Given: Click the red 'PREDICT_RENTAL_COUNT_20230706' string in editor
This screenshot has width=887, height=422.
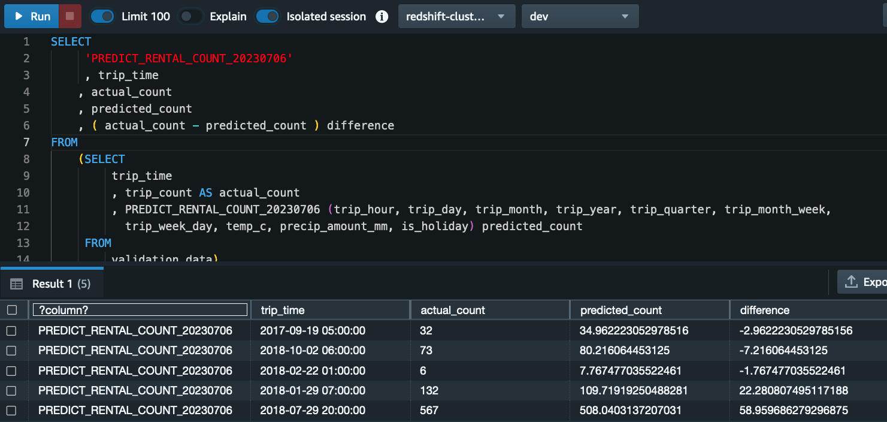Looking at the screenshot, I should 189,58.
